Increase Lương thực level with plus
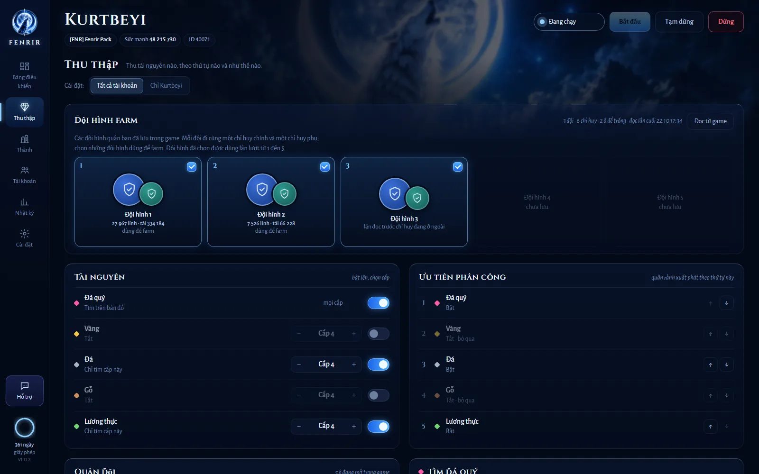 tap(354, 427)
